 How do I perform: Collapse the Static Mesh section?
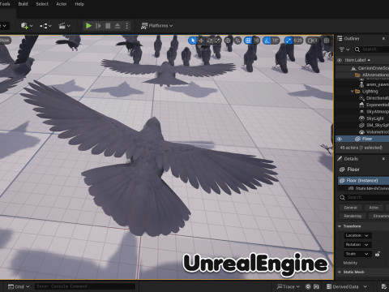pyautogui.click(x=340, y=272)
